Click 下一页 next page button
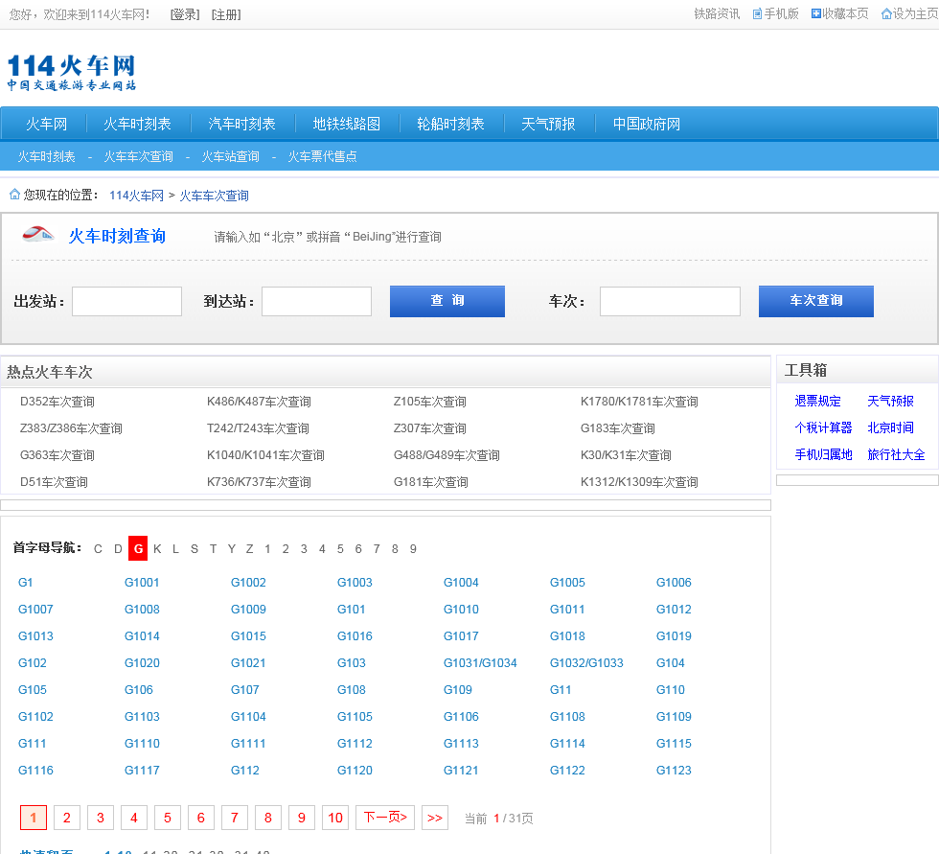The image size is (939, 854). point(385,818)
